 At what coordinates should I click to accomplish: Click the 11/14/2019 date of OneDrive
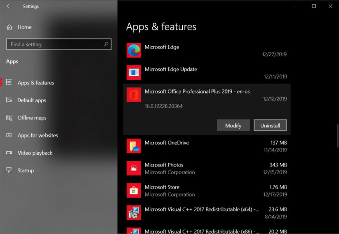pyautogui.click(x=275, y=150)
